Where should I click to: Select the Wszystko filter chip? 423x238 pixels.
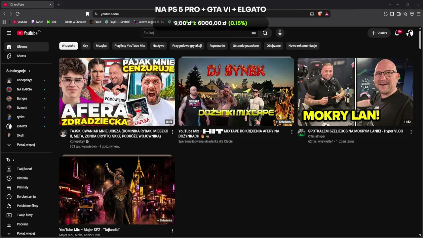(x=68, y=46)
